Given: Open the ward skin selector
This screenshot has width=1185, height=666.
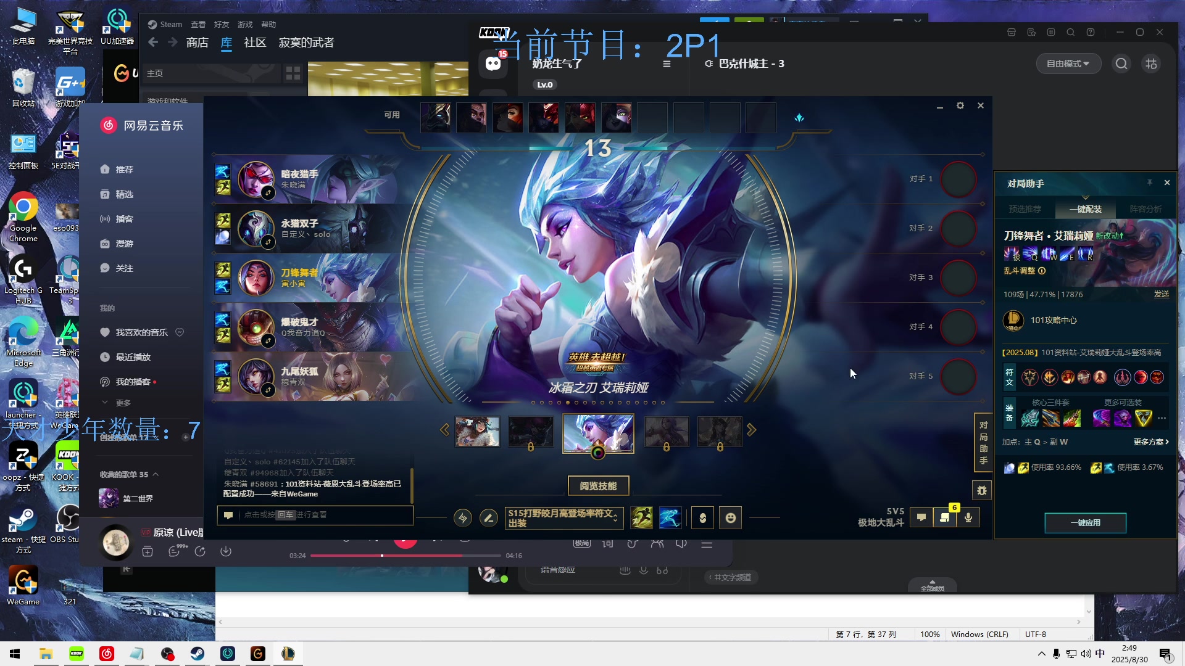Looking at the screenshot, I should (x=702, y=518).
